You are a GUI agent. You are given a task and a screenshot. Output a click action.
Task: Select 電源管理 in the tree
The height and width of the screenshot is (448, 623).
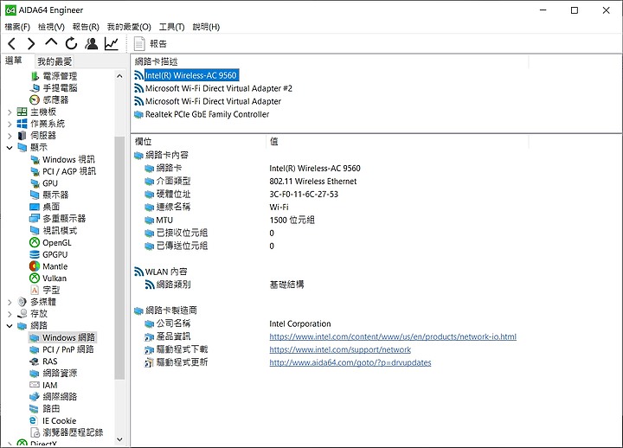coord(60,76)
